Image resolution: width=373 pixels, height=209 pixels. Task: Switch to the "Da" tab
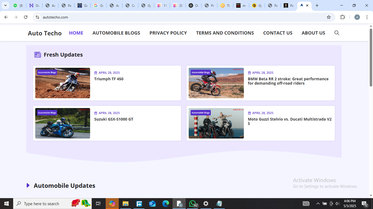[34, 5]
